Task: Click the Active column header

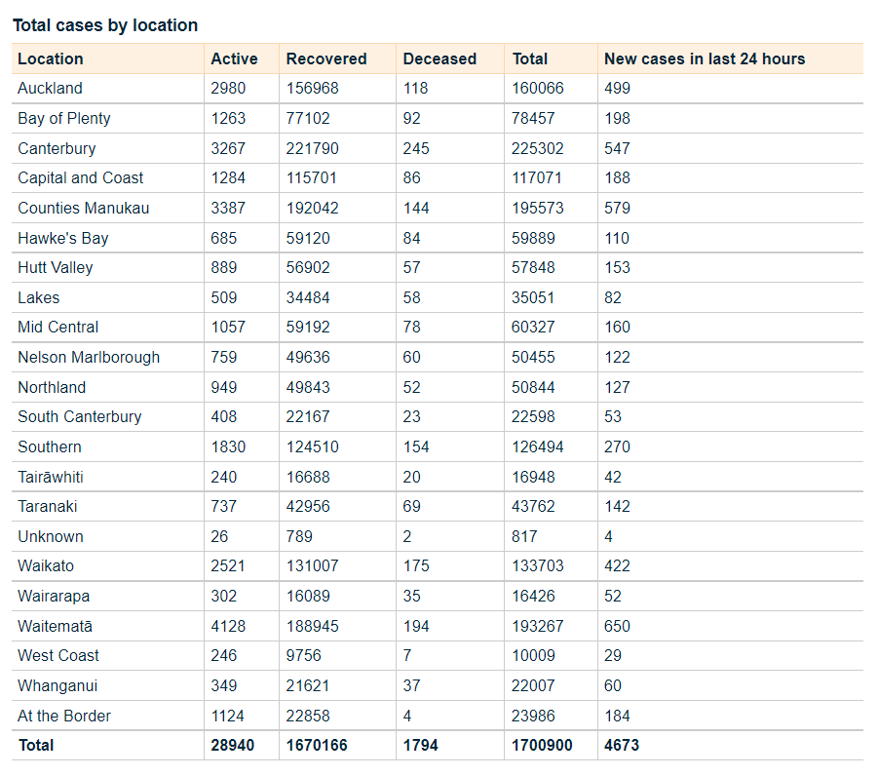Action: pos(234,58)
